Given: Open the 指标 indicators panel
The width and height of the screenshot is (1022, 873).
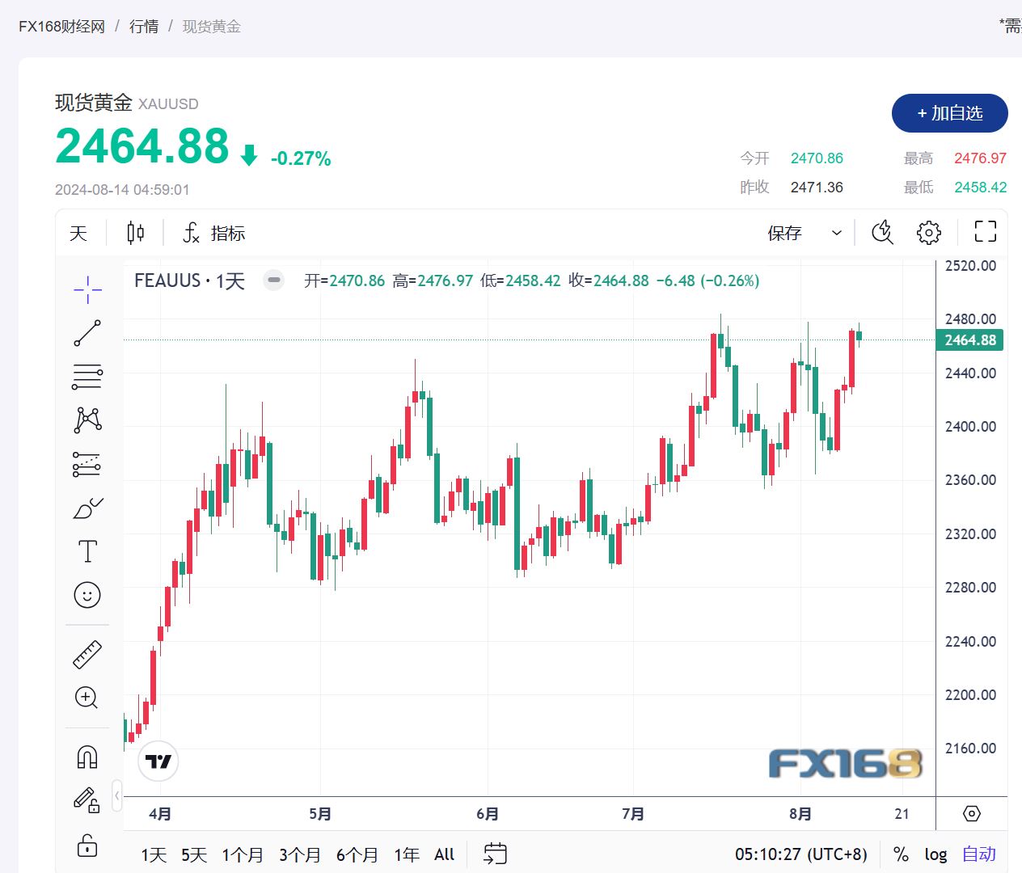Looking at the screenshot, I should (x=214, y=233).
